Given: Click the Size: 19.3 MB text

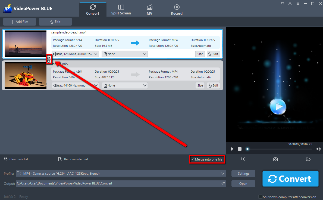Looking at the screenshot, I should pyautogui.click(x=104, y=46).
